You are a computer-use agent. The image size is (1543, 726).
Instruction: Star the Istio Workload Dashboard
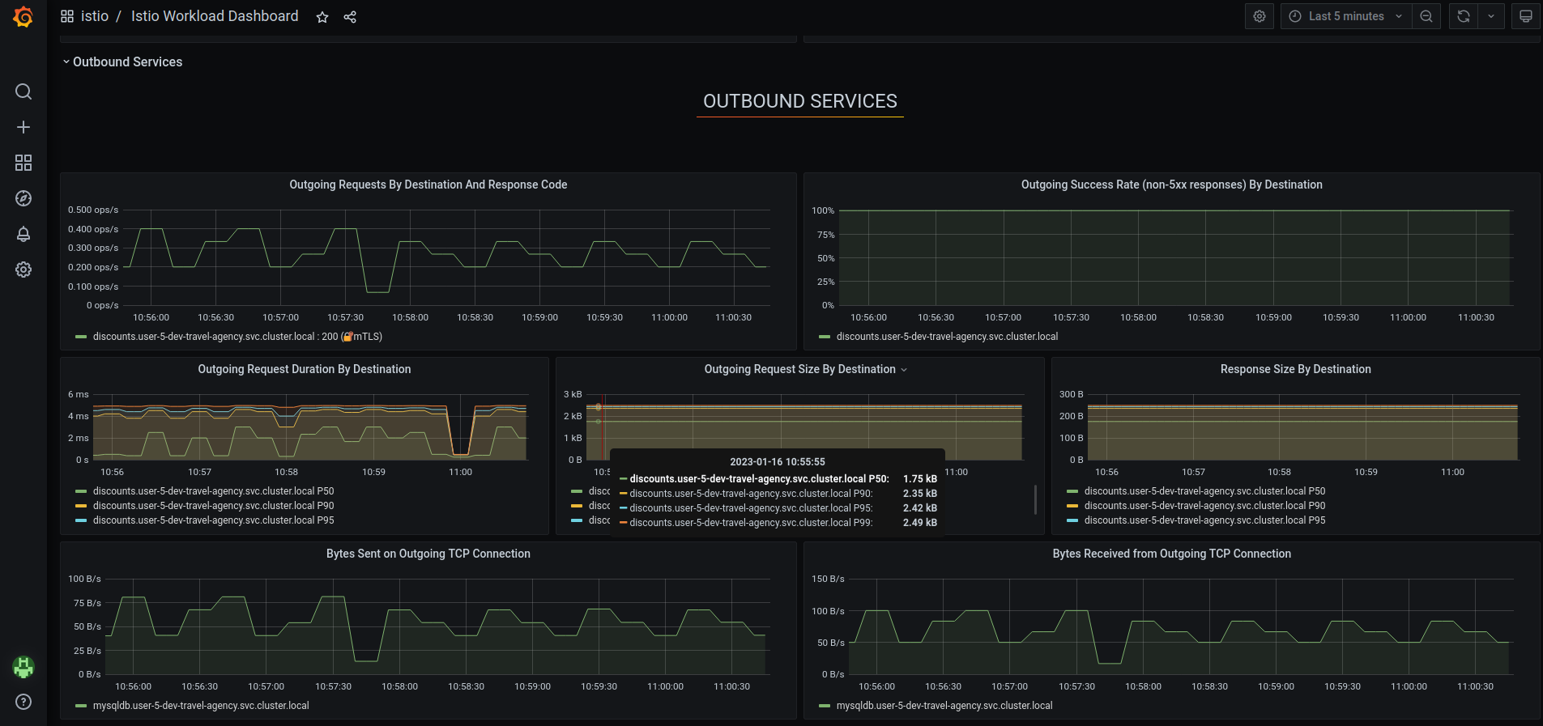click(x=322, y=17)
